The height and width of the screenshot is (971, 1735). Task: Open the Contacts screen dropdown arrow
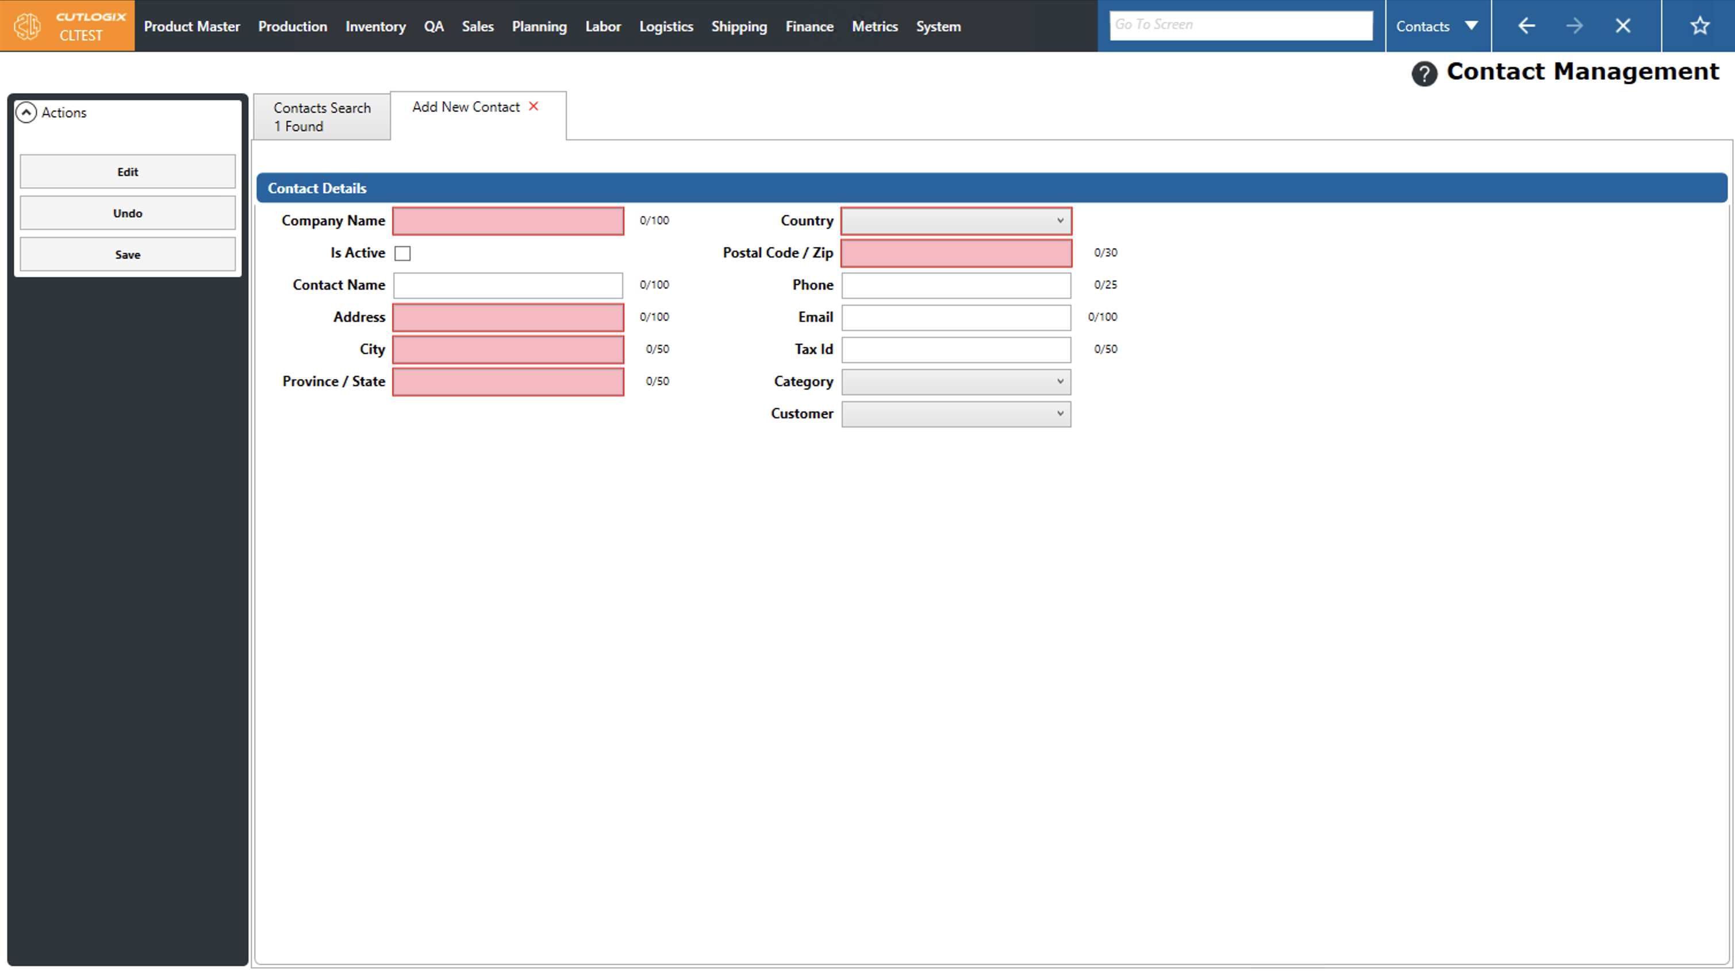[1472, 26]
